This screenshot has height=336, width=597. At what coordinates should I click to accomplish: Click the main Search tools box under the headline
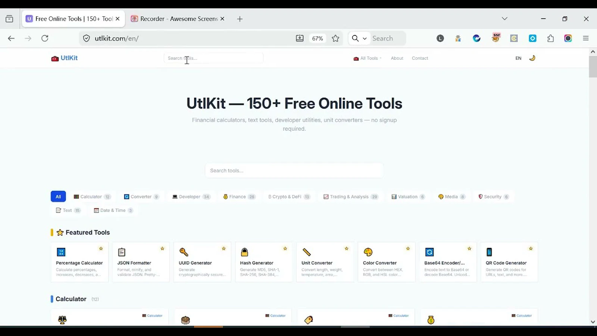pos(294,171)
